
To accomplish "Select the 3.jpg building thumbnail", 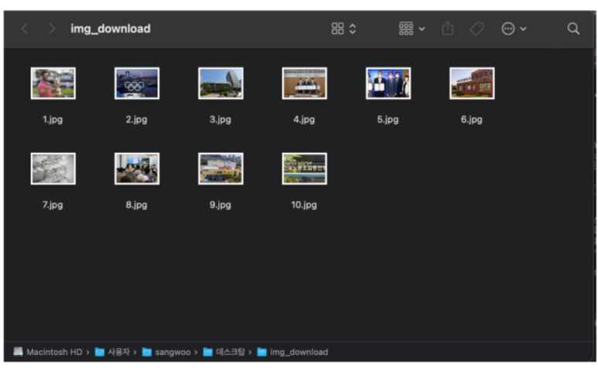I will (x=220, y=83).
